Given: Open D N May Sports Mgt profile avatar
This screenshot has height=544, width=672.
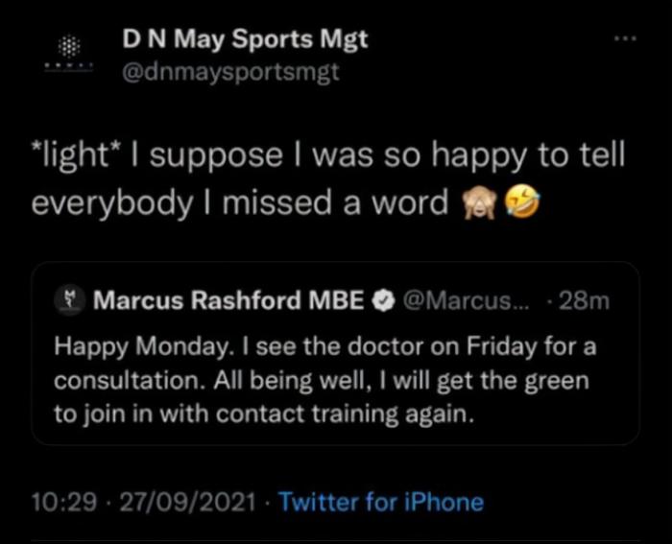Looking at the screenshot, I should coord(67,55).
